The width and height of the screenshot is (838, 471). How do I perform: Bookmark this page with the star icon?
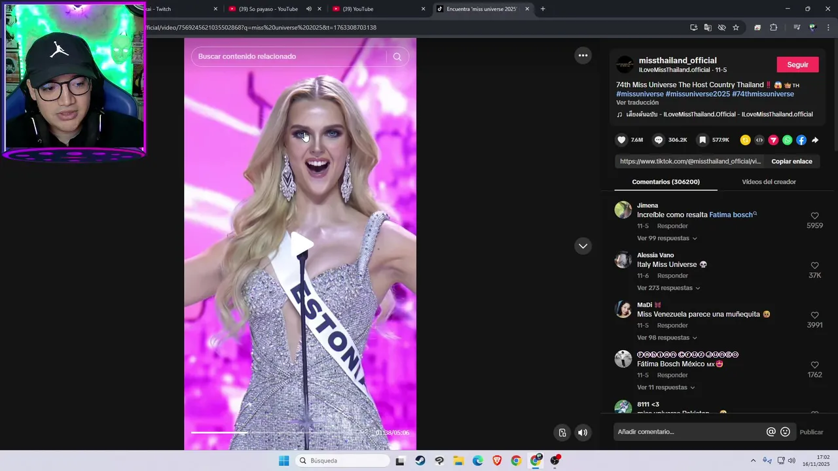736,27
